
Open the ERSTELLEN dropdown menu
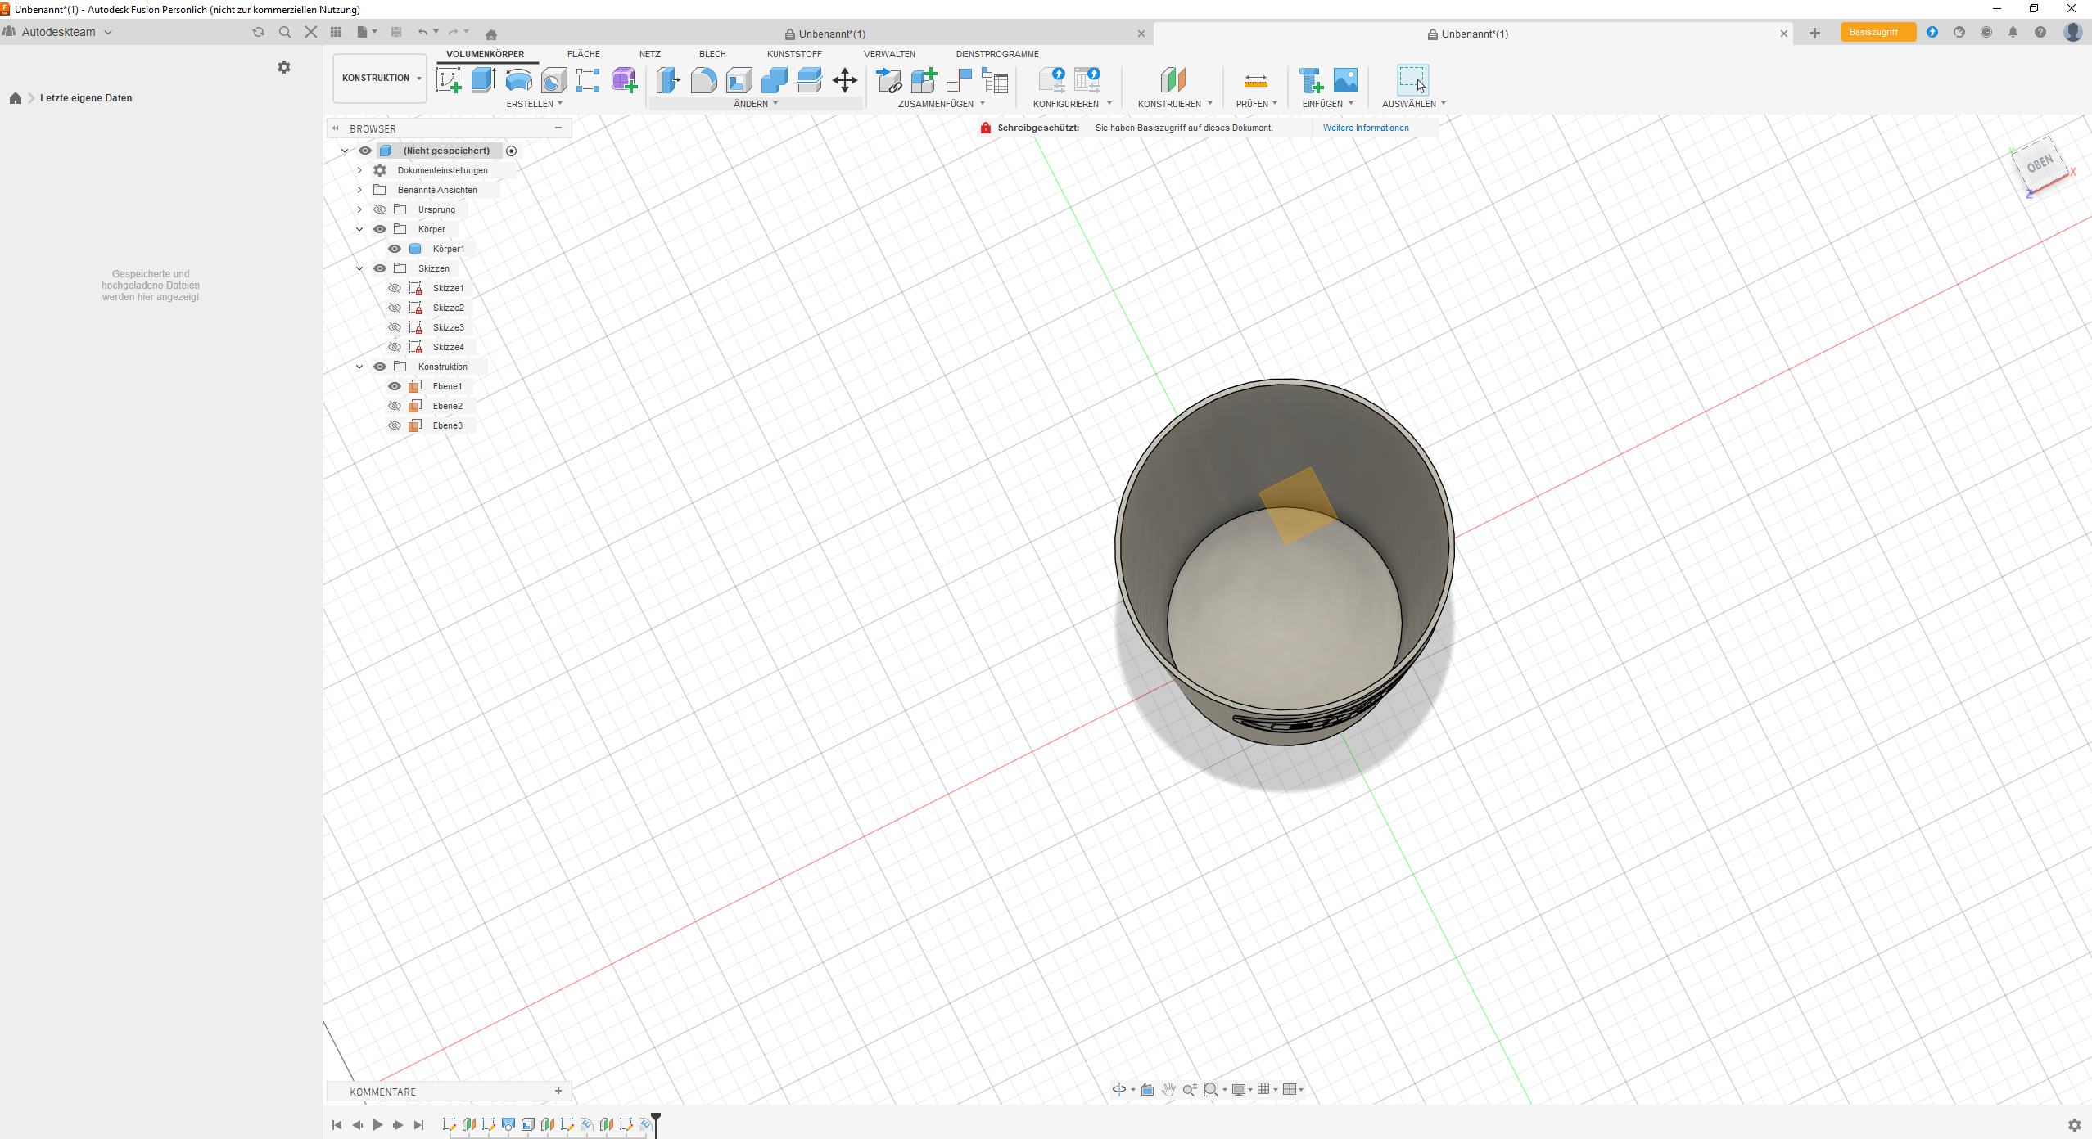(535, 104)
